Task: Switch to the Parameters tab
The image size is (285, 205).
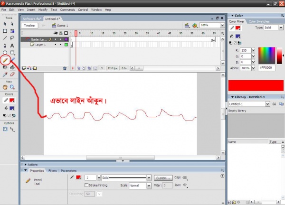Action: [69, 171]
